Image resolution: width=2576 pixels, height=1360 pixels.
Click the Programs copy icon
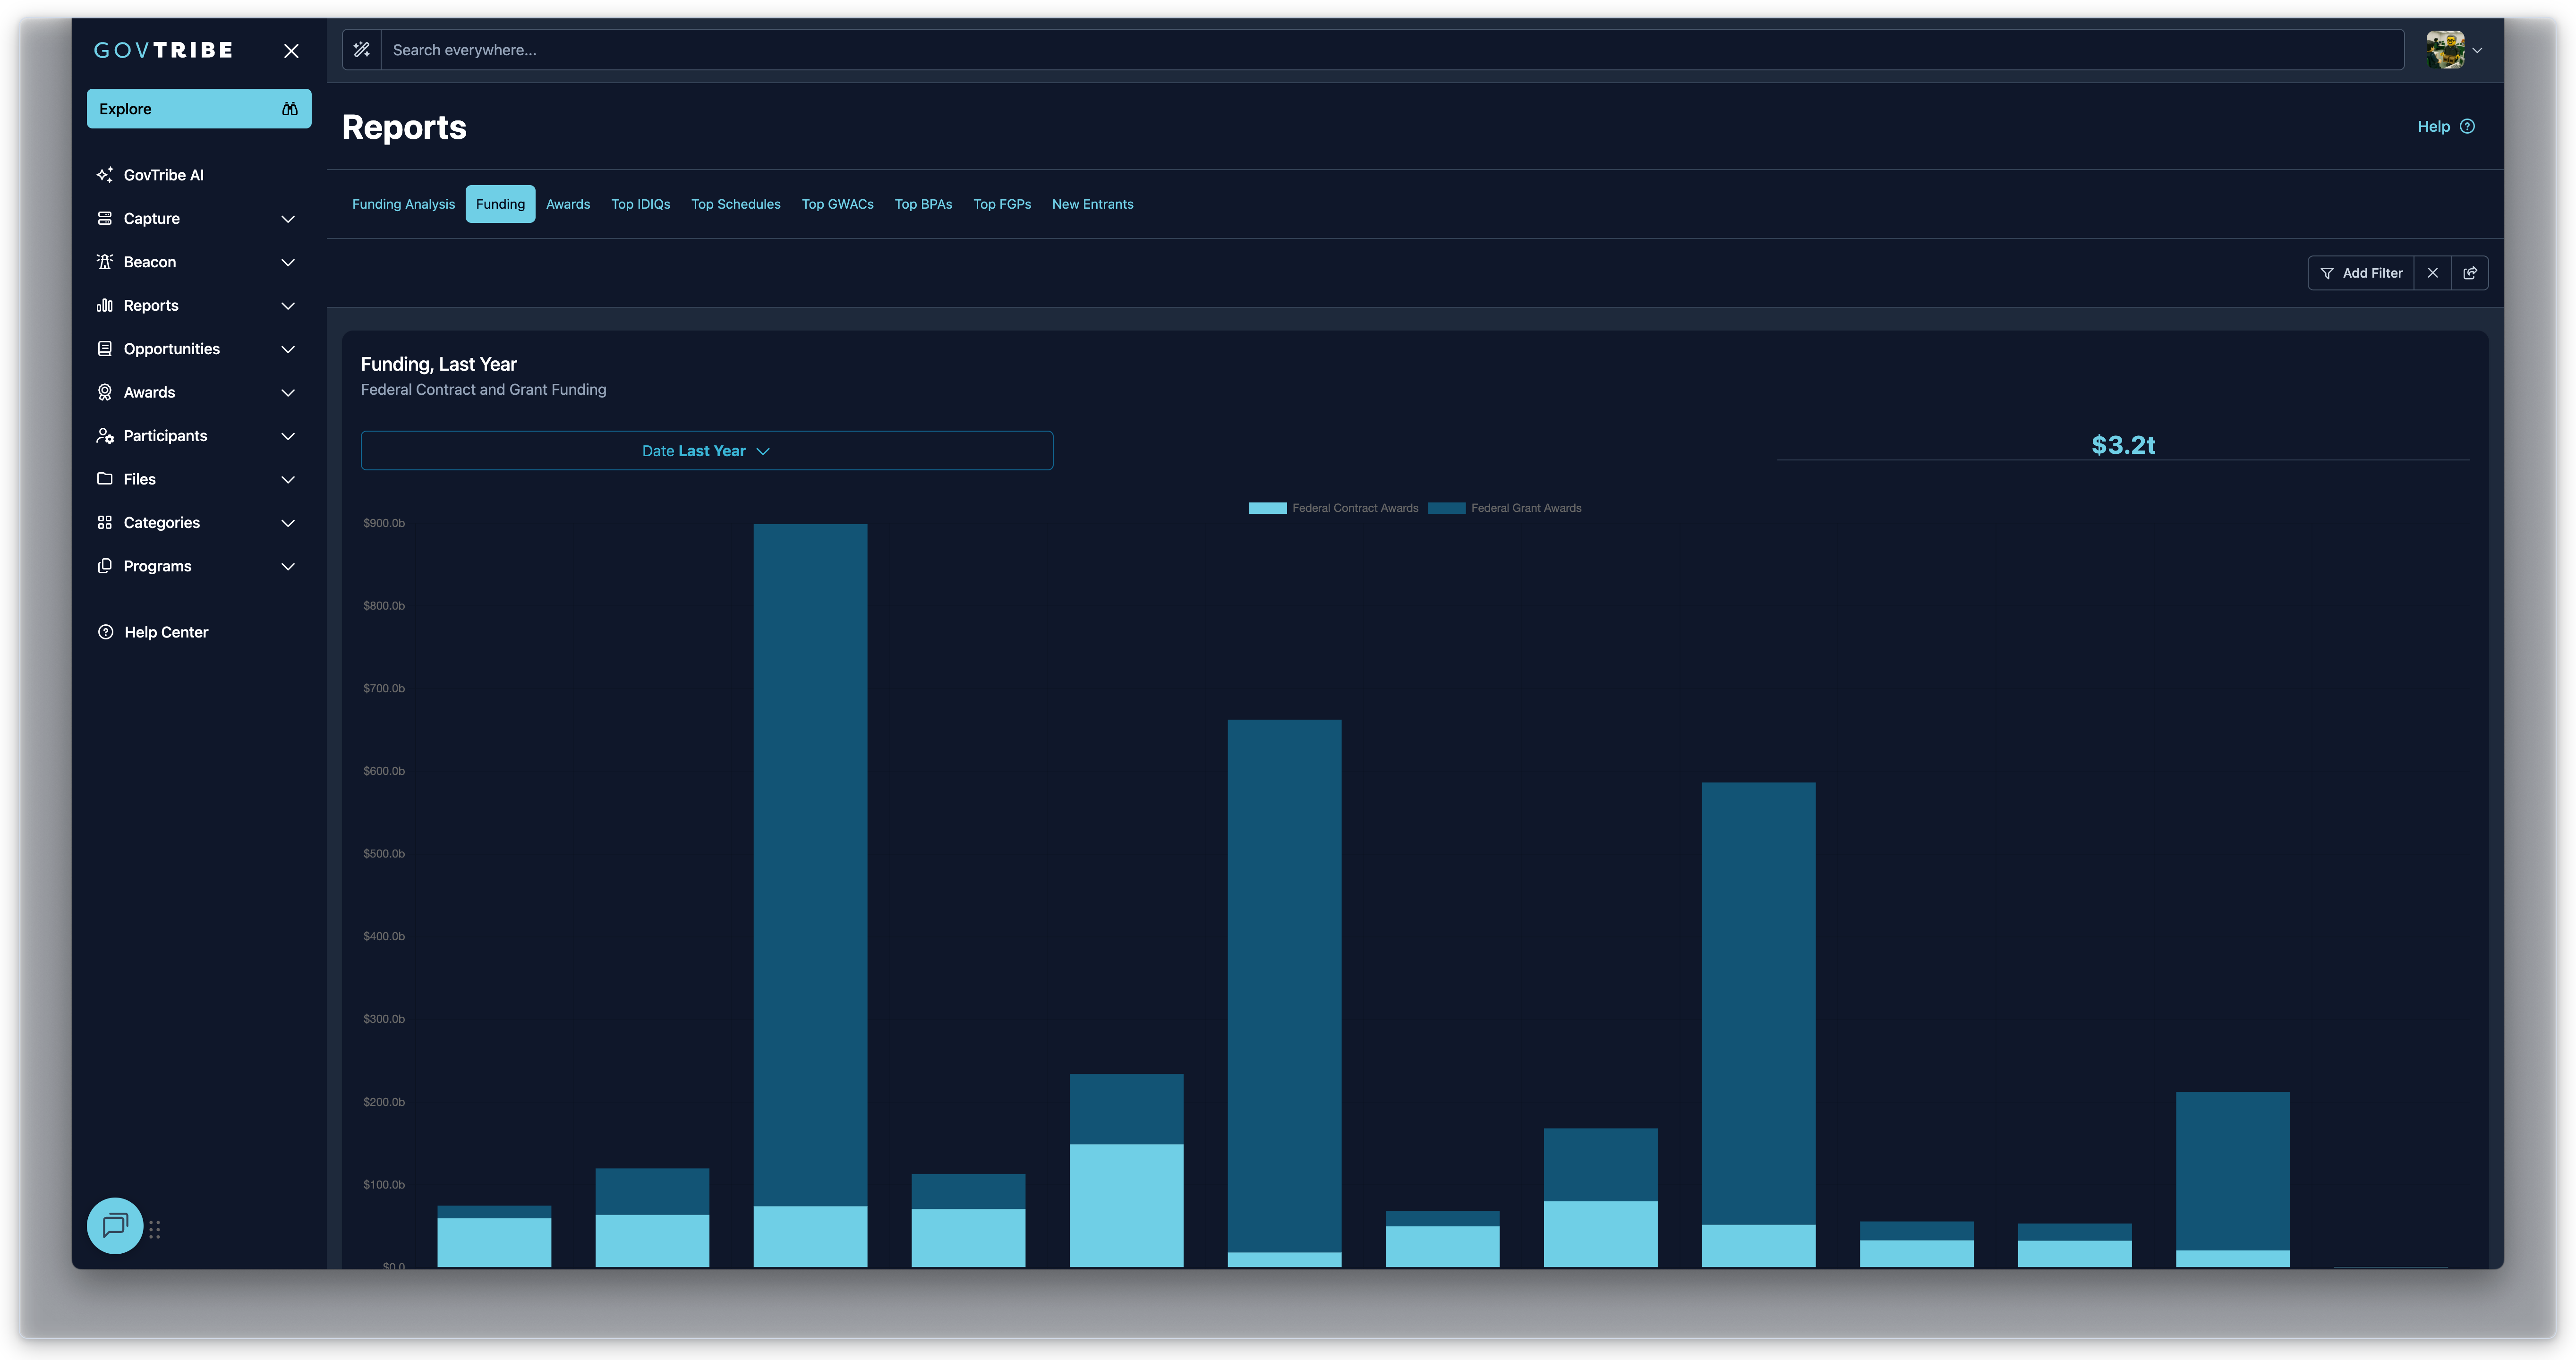105,566
